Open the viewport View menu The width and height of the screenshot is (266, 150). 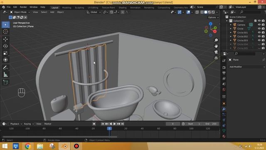(x=35, y=12)
